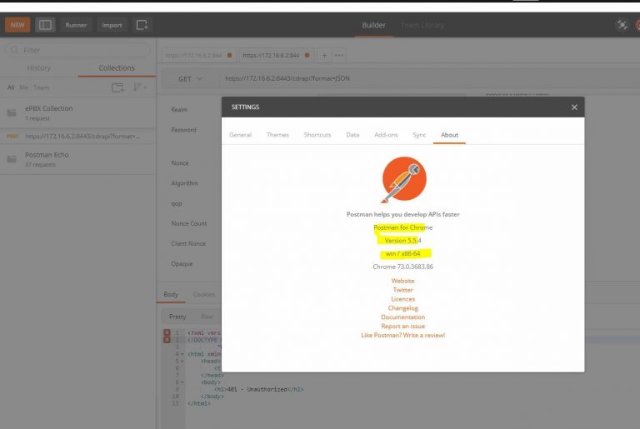Open the General settings tab
Screen dimensions: 640x429
point(240,135)
